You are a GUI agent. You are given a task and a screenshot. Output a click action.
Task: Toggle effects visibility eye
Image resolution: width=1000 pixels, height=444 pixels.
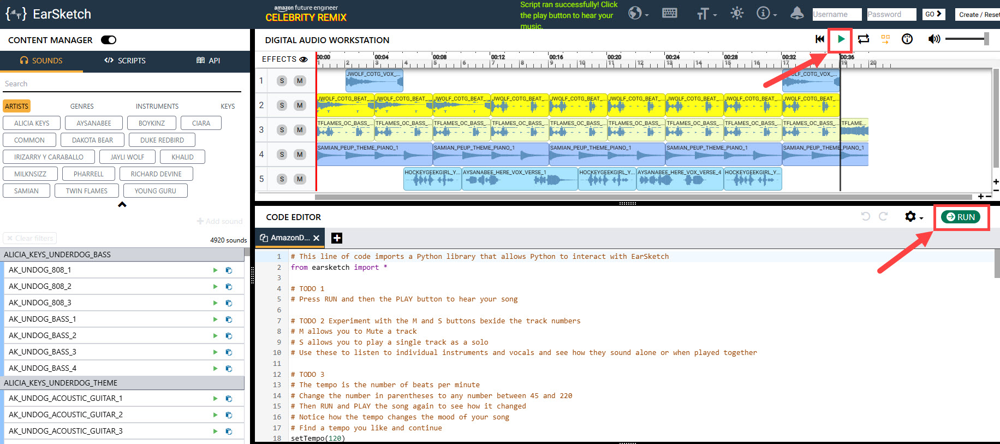pyautogui.click(x=303, y=60)
